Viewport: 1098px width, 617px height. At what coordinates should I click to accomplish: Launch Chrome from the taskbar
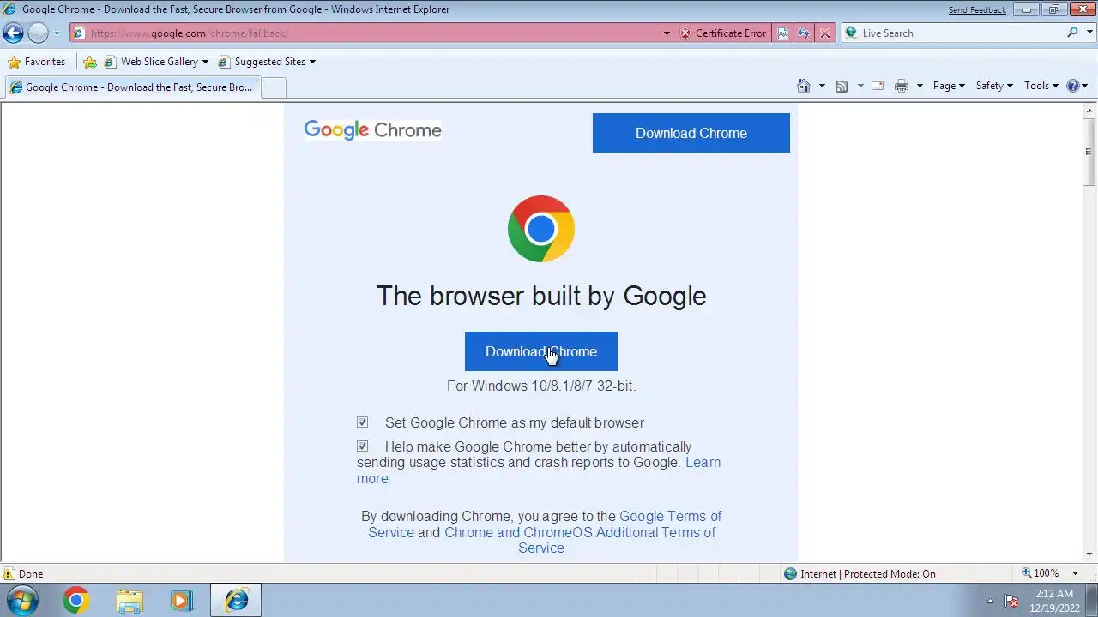[75, 601]
